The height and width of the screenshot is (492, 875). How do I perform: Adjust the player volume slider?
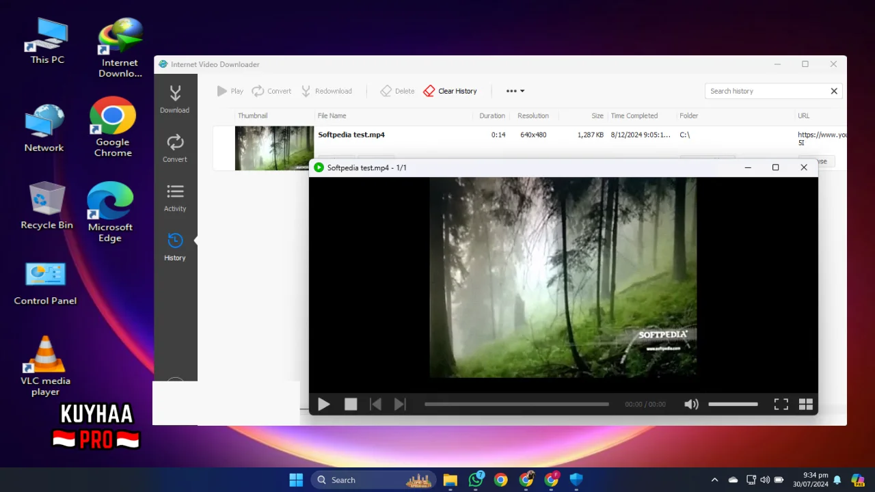pyautogui.click(x=733, y=404)
